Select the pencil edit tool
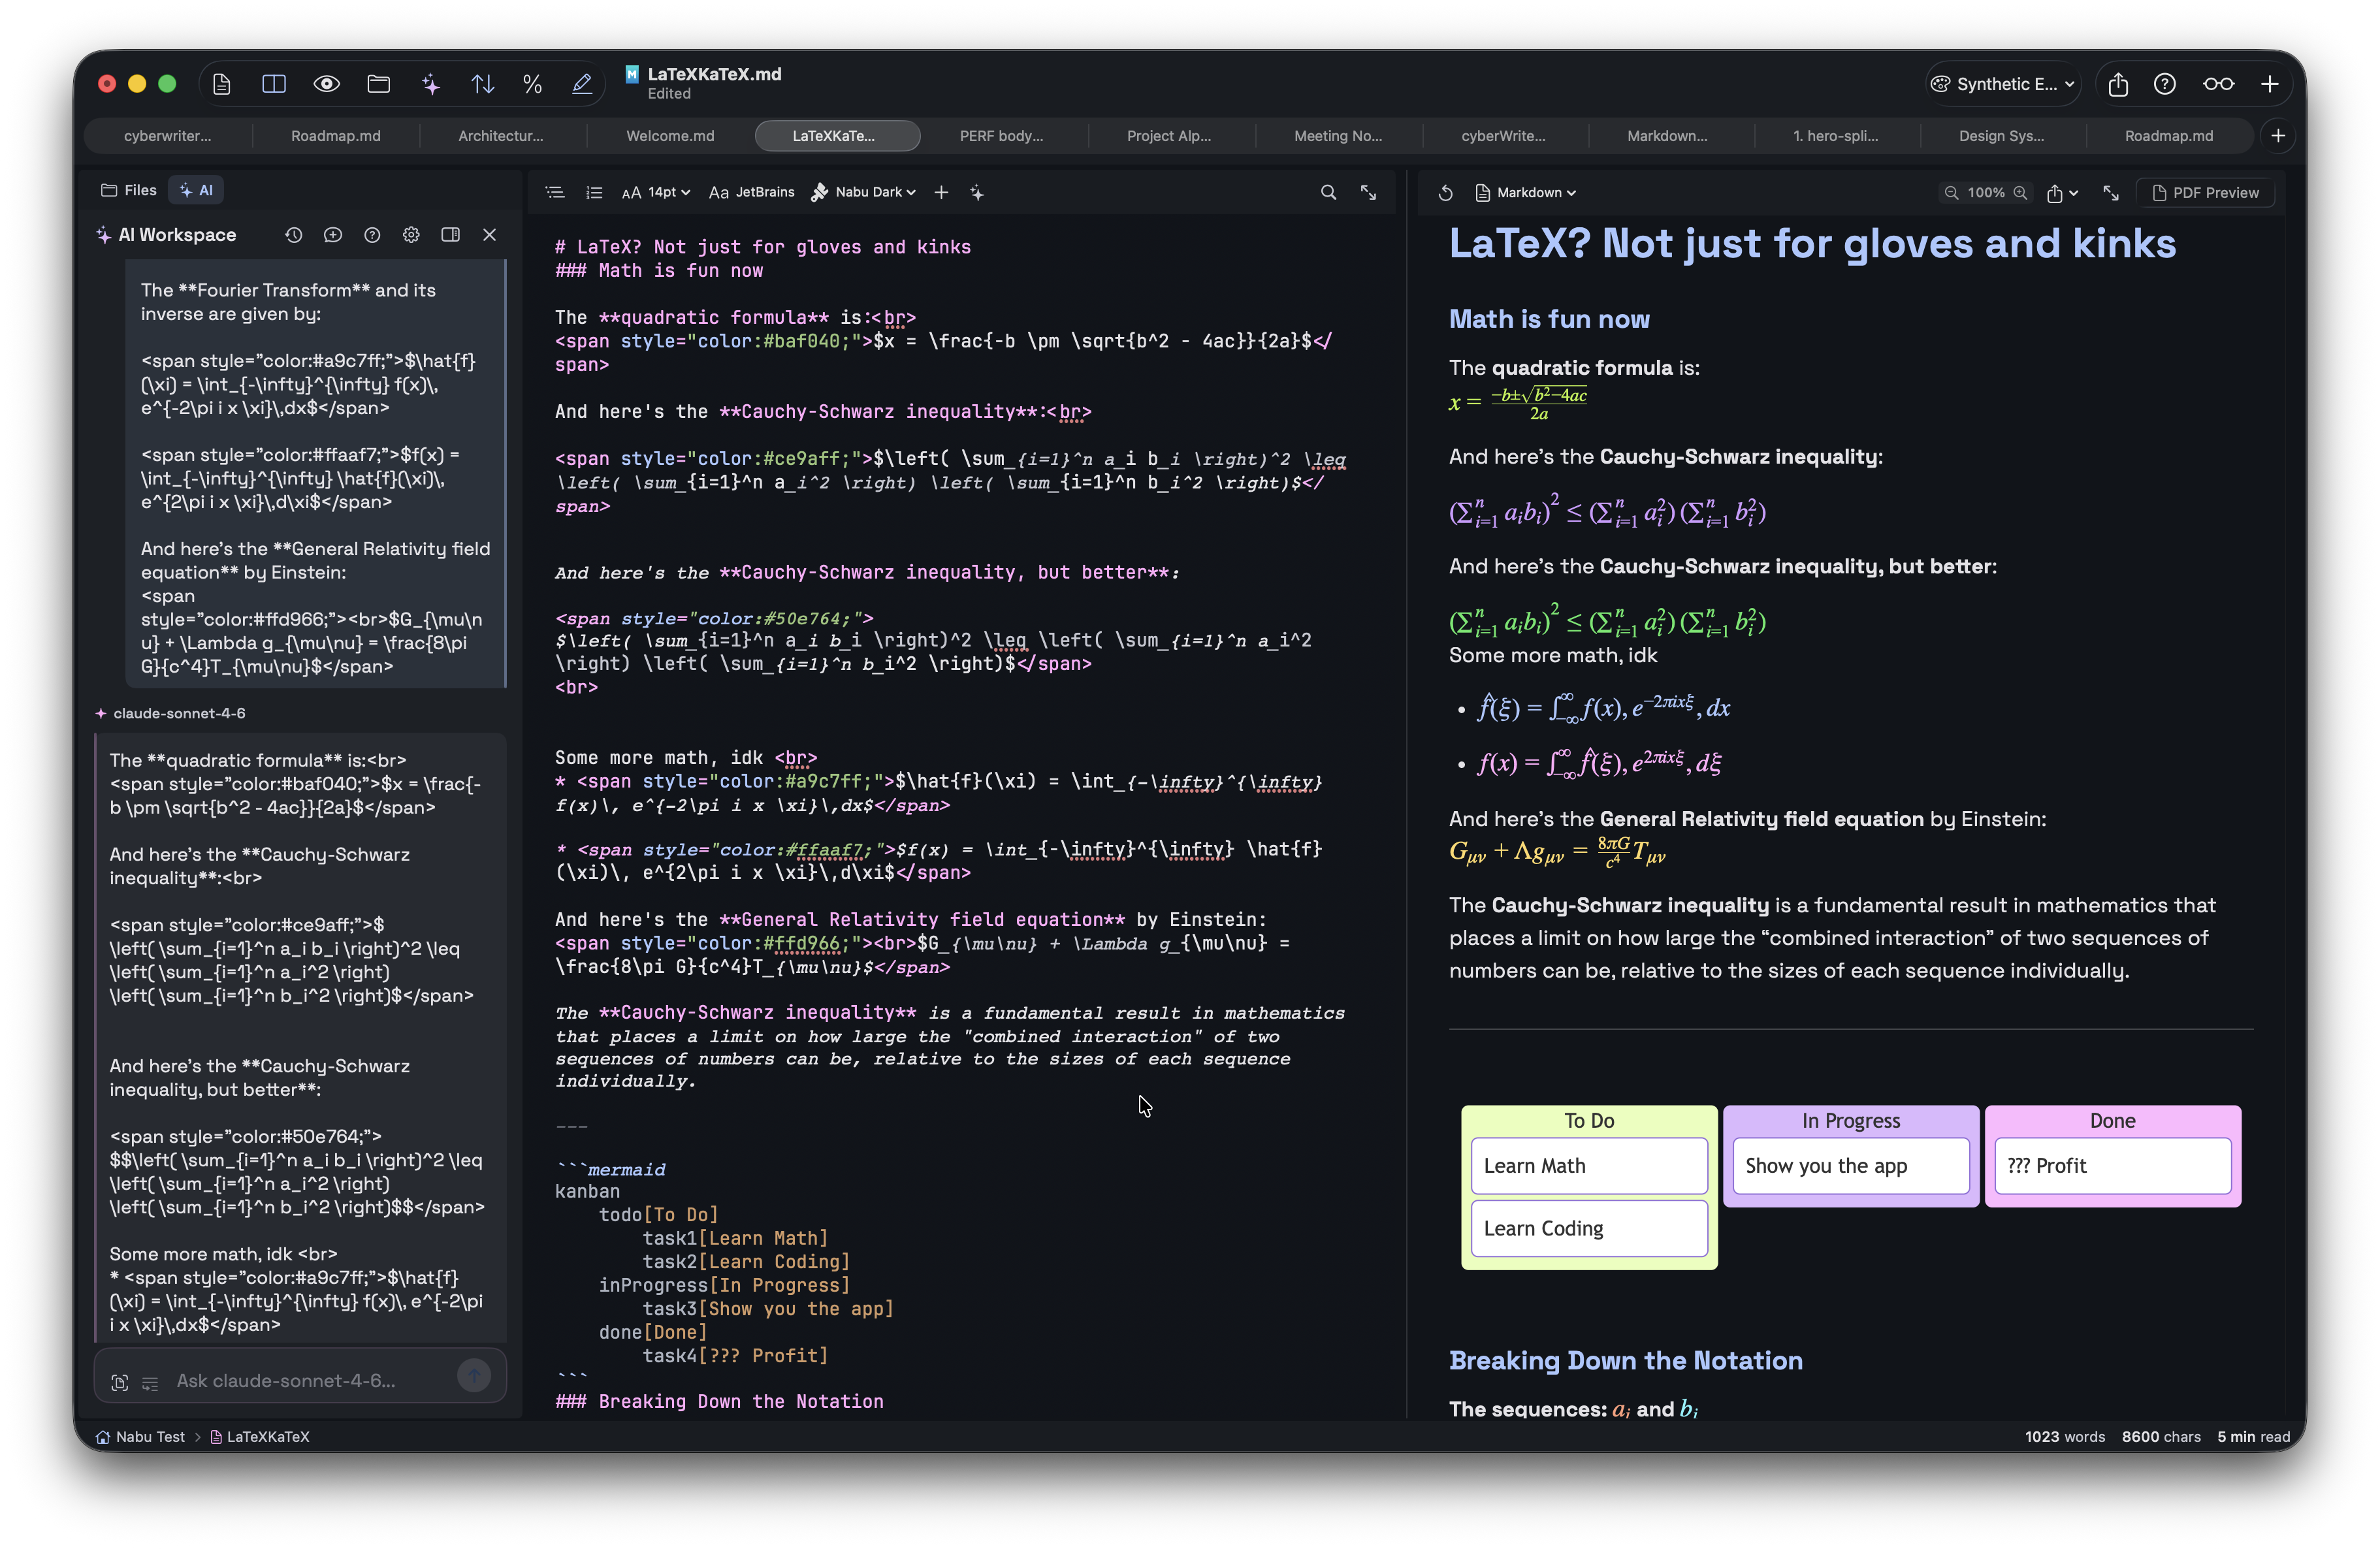 coord(580,84)
